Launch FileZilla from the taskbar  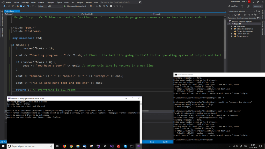pyautogui.click(x=119, y=146)
